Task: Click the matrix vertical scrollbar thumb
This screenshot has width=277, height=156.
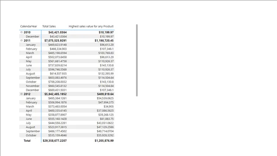Action: click(x=137, y=60)
